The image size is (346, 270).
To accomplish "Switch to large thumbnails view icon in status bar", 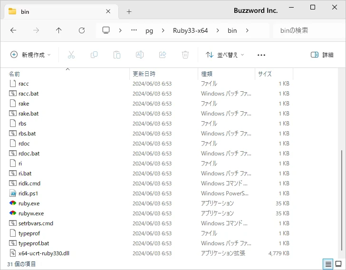I will pos(338,264).
